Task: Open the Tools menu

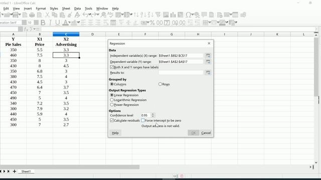Action: (x=88, y=8)
